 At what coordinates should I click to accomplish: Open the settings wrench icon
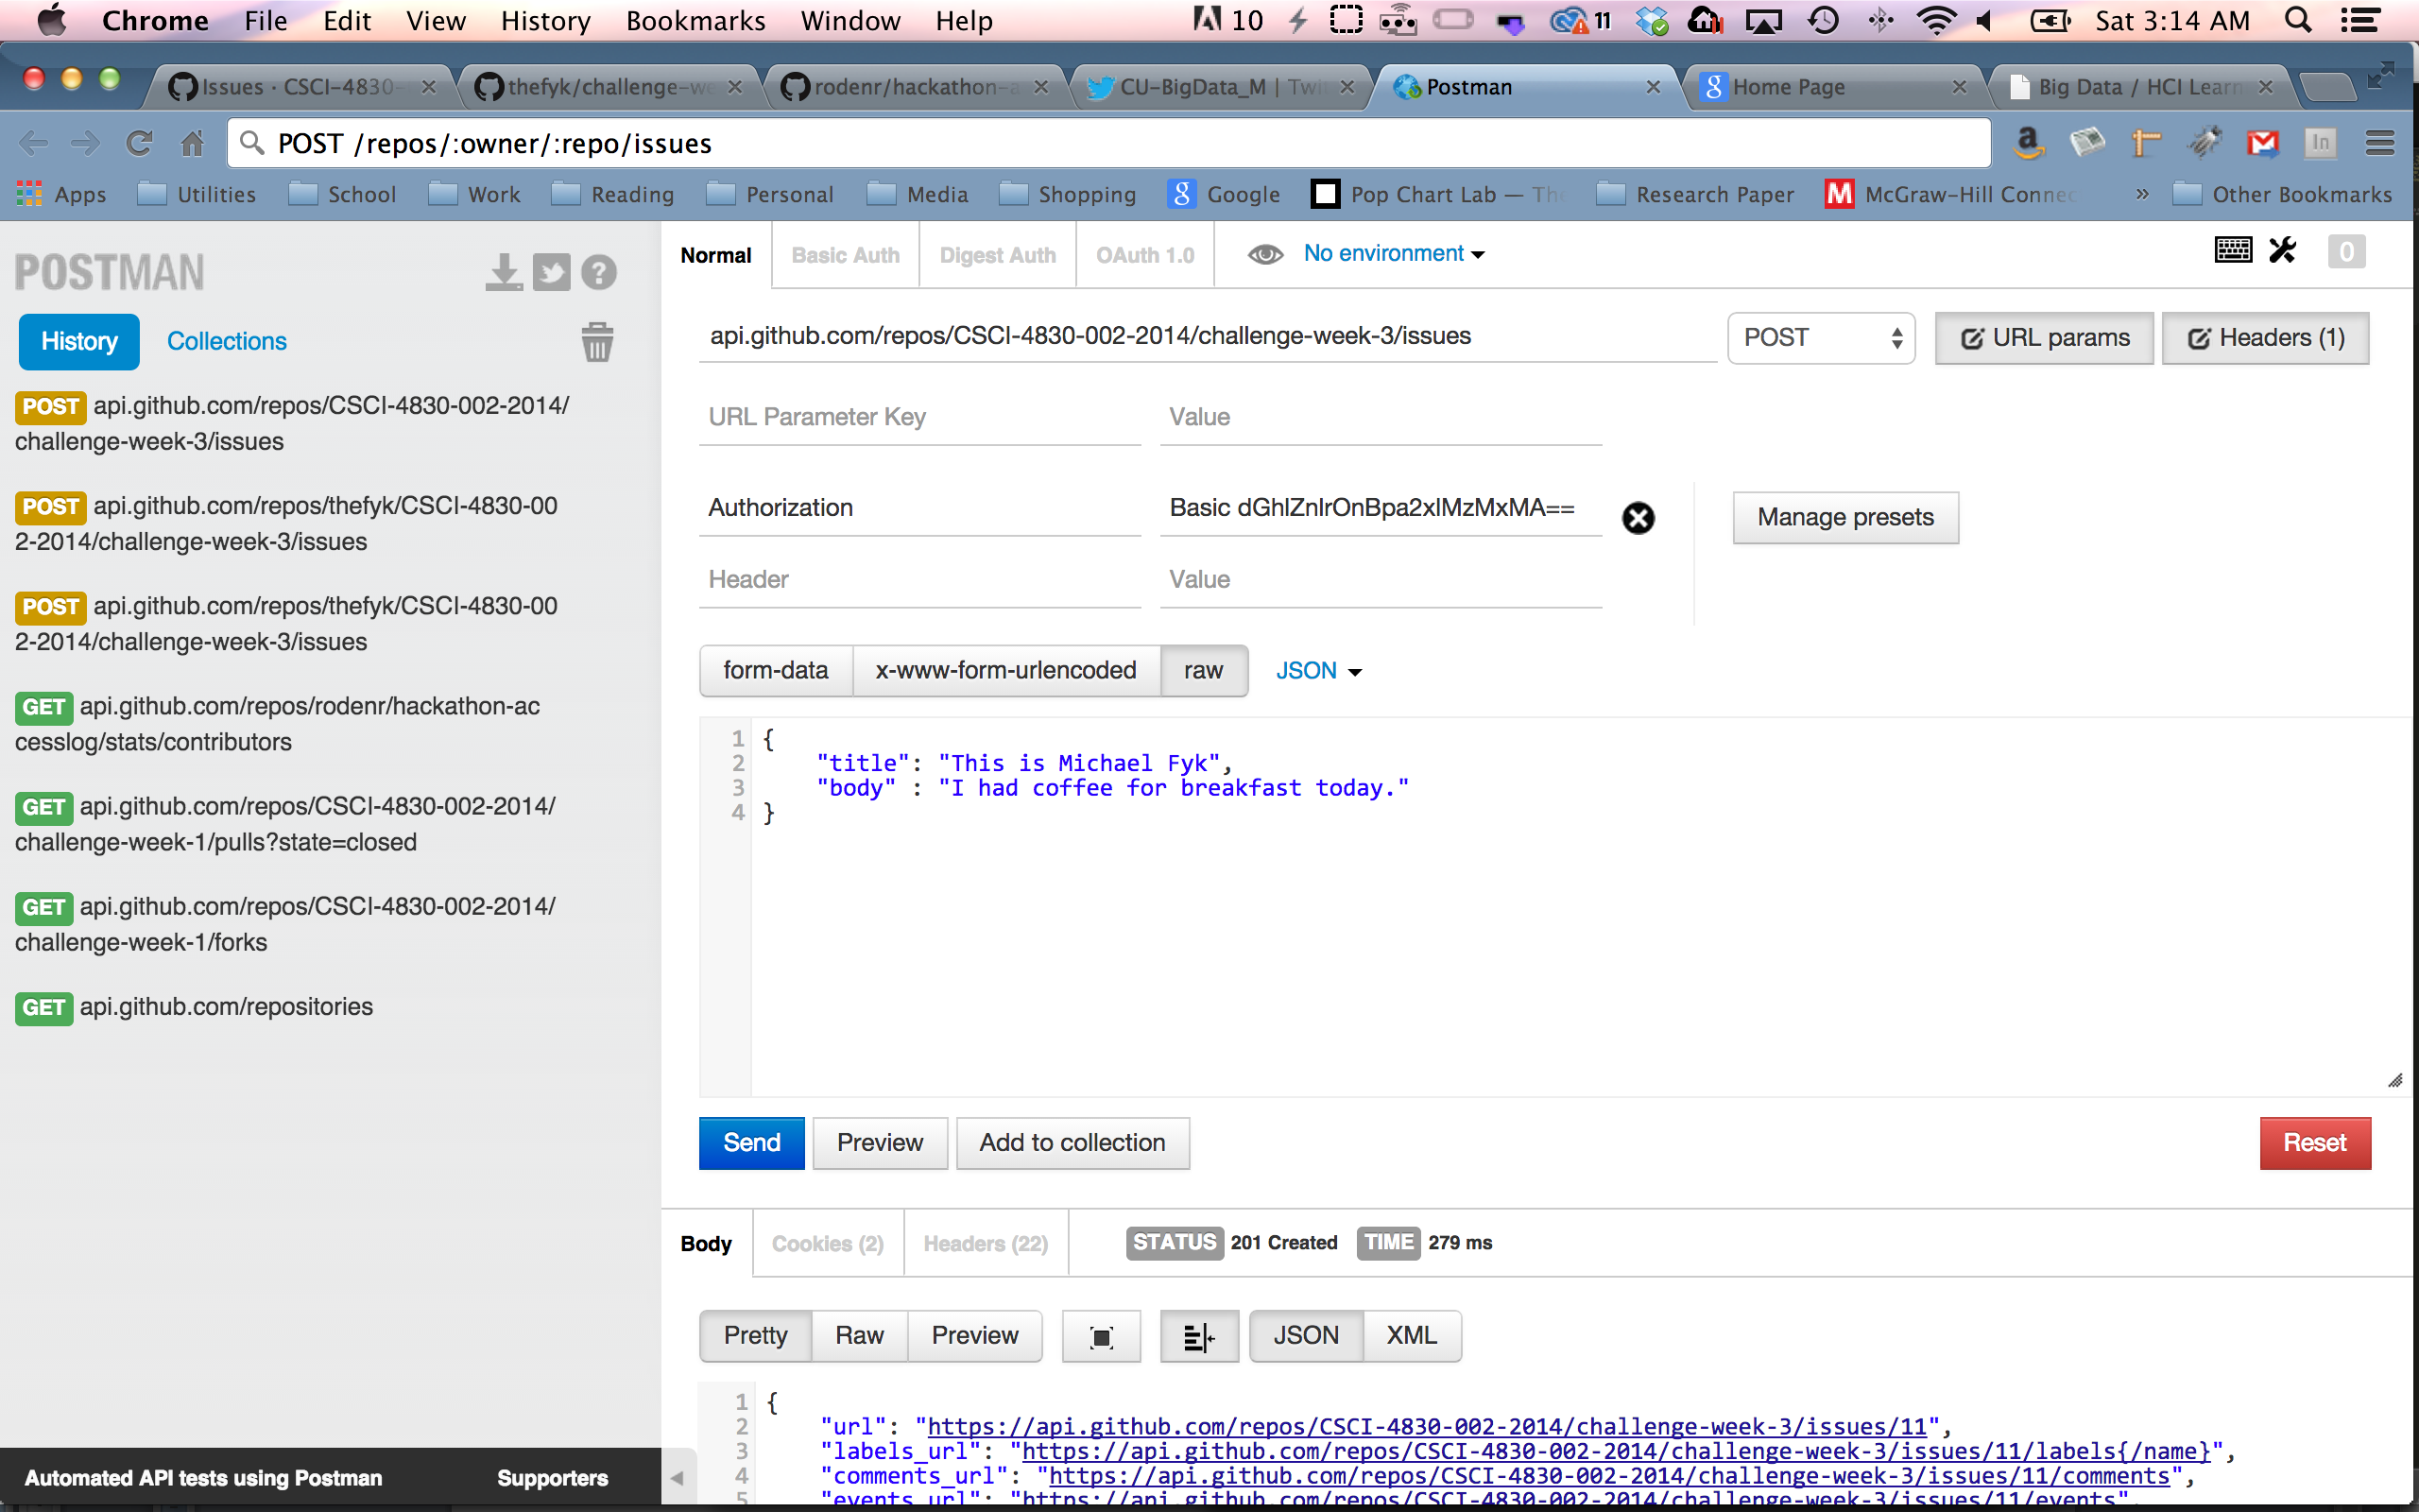click(2283, 250)
